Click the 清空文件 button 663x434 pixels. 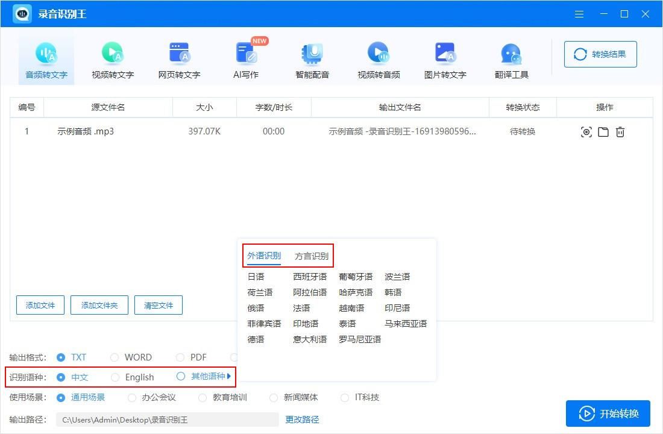tap(158, 305)
